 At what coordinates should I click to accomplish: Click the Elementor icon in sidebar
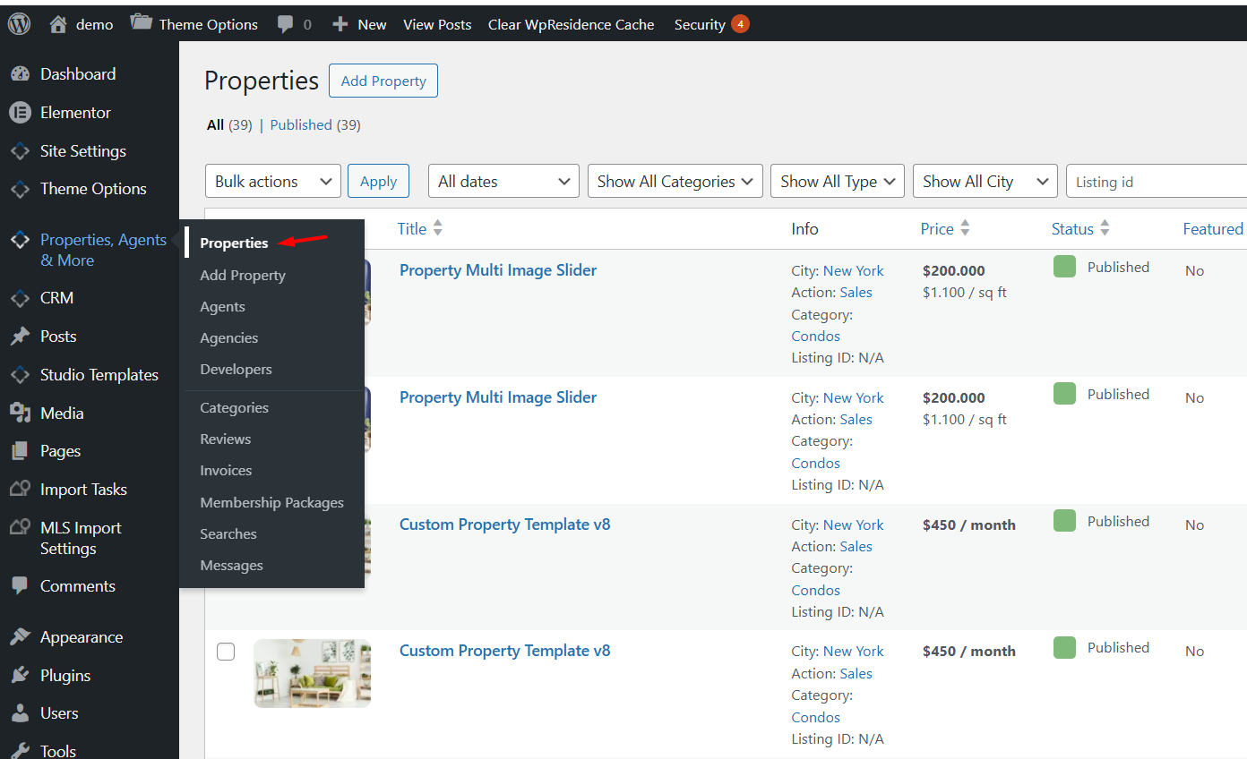point(20,113)
